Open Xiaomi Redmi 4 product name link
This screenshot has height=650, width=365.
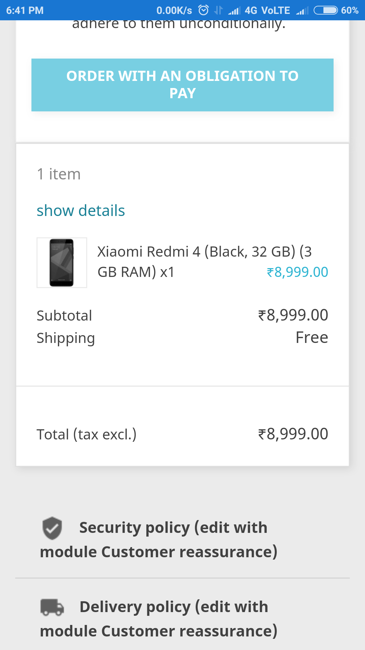[x=204, y=261]
